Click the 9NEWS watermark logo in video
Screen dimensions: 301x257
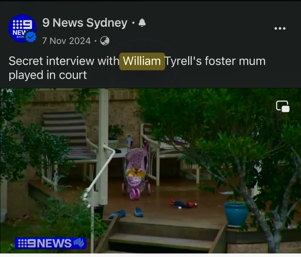point(51,243)
